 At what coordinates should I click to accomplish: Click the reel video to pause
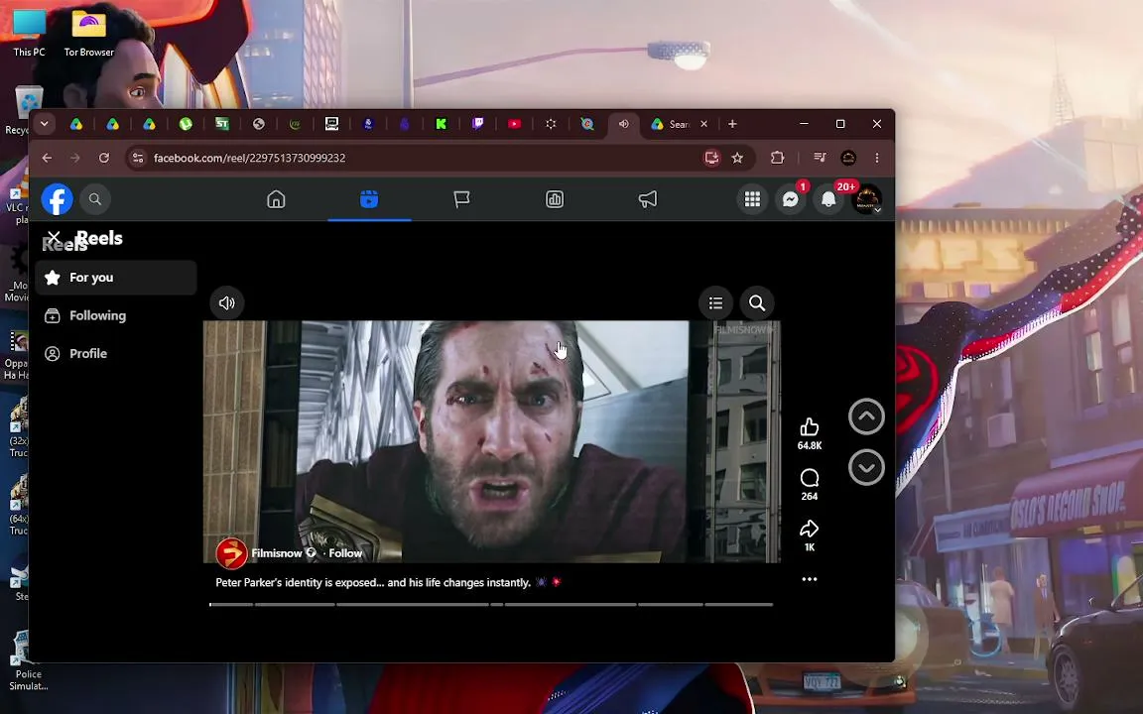click(491, 441)
